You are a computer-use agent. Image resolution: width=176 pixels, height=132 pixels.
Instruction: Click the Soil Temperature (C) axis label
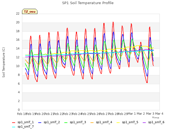coord(4,62)
